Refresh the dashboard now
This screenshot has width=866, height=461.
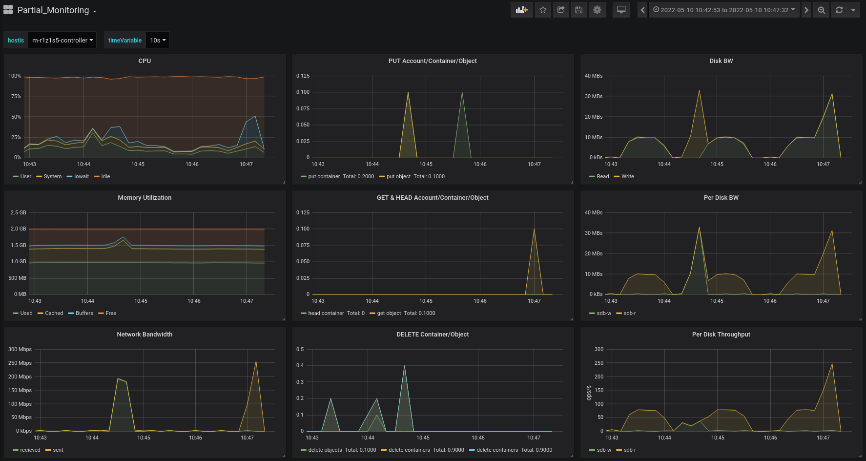point(839,10)
